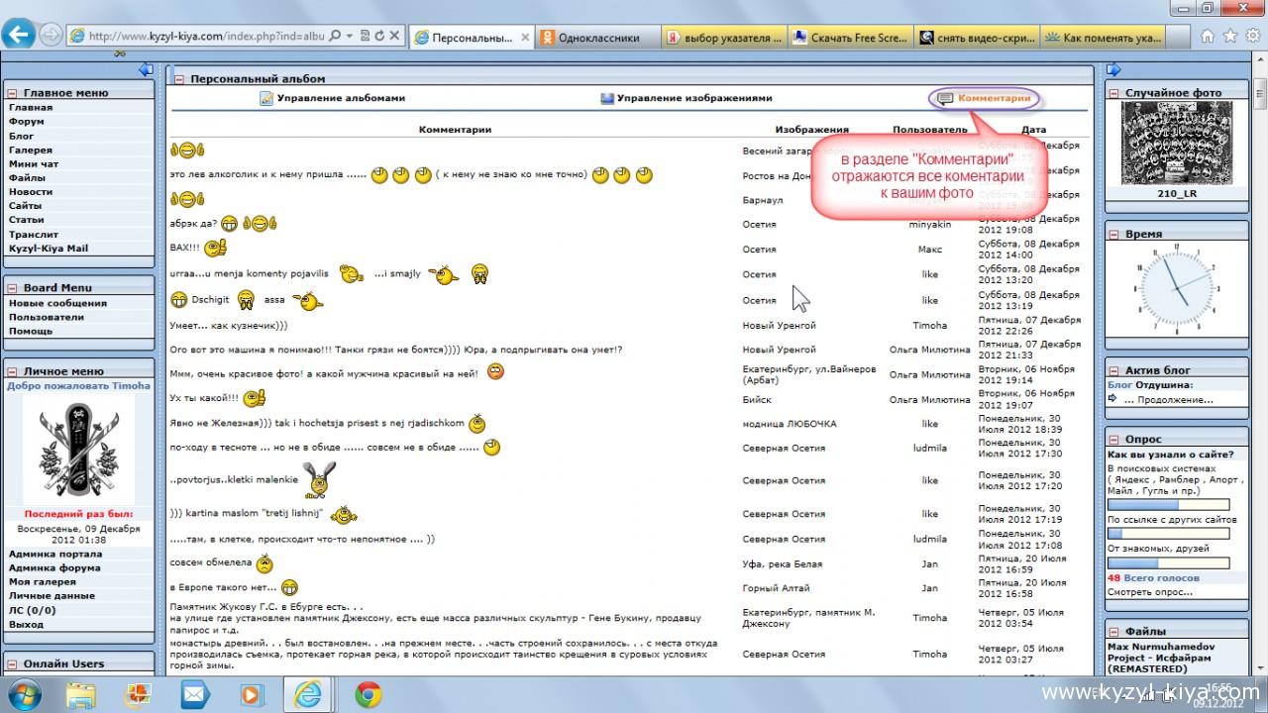Open File Explorer from taskbar
Screen dimensions: 1268x713
[80, 694]
